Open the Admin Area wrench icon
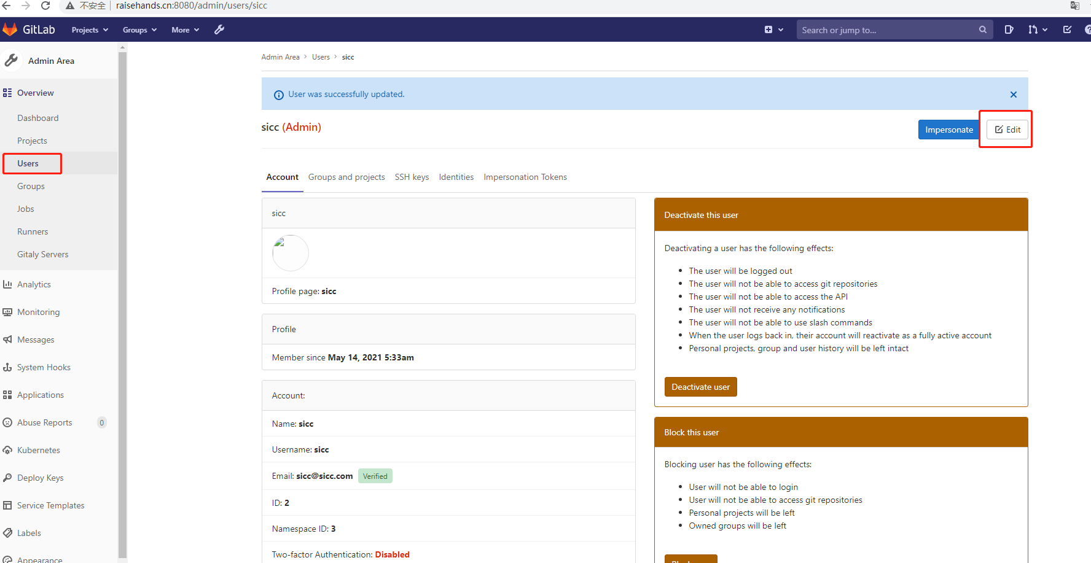Viewport: 1091px width, 563px height. pos(219,29)
